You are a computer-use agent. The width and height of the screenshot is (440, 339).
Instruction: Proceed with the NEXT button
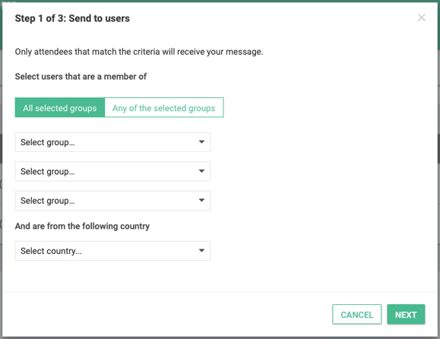(406, 315)
